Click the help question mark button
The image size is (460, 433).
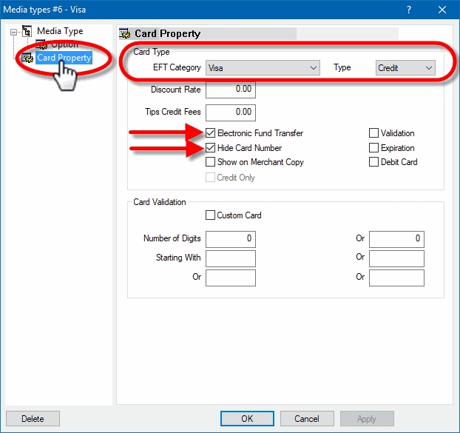tap(409, 9)
